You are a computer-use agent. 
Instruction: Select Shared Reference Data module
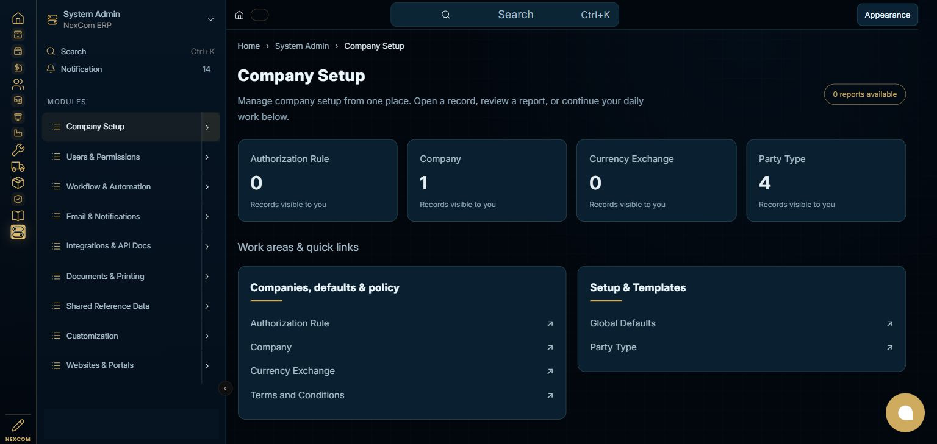click(121, 306)
